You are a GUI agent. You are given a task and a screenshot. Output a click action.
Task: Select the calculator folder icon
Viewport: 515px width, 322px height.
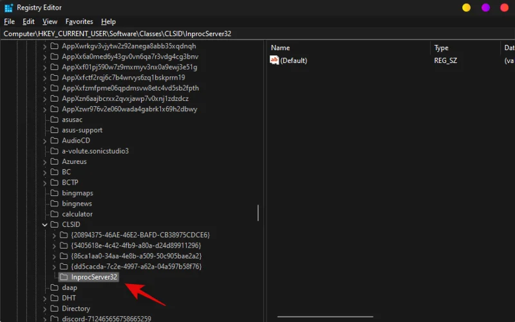(54, 214)
